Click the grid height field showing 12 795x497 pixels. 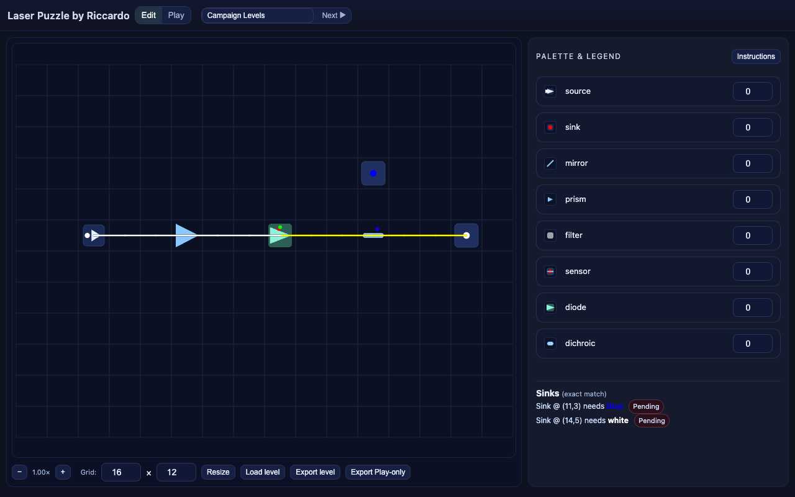(x=176, y=472)
